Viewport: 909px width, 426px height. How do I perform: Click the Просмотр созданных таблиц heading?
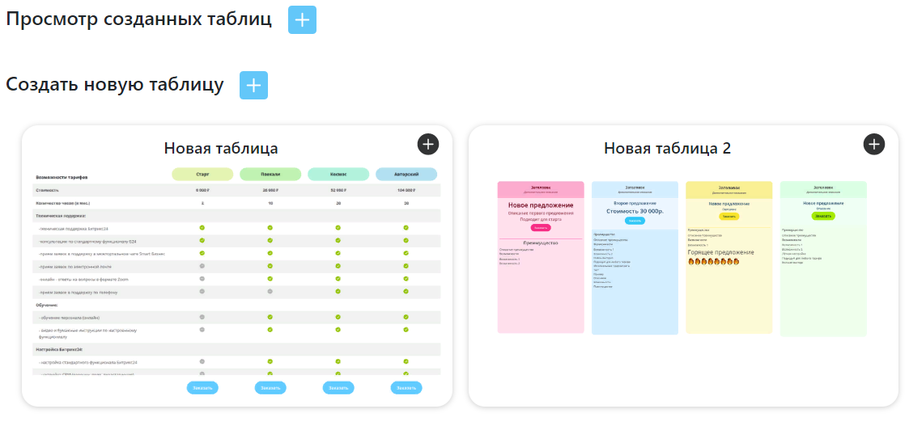(138, 19)
